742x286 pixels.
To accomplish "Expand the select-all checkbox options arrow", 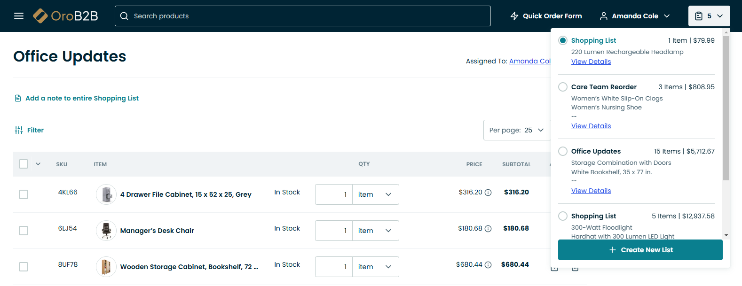I will (x=38, y=164).
